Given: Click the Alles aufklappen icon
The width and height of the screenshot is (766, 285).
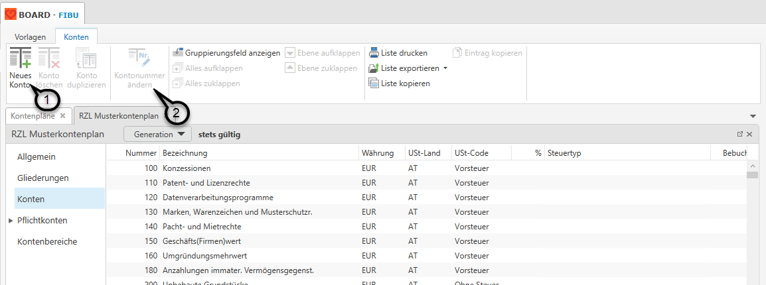Looking at the screenshot, I should click(x=177, y=68).
